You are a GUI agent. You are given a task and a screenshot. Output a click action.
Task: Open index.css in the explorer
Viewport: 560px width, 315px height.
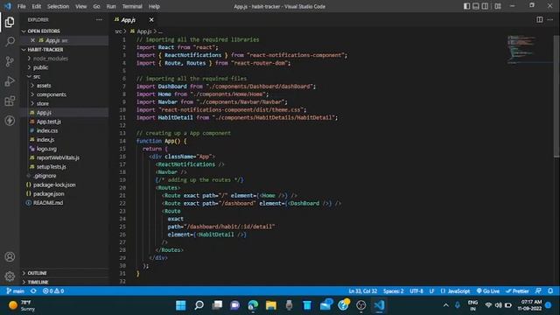tap(64, 130)
